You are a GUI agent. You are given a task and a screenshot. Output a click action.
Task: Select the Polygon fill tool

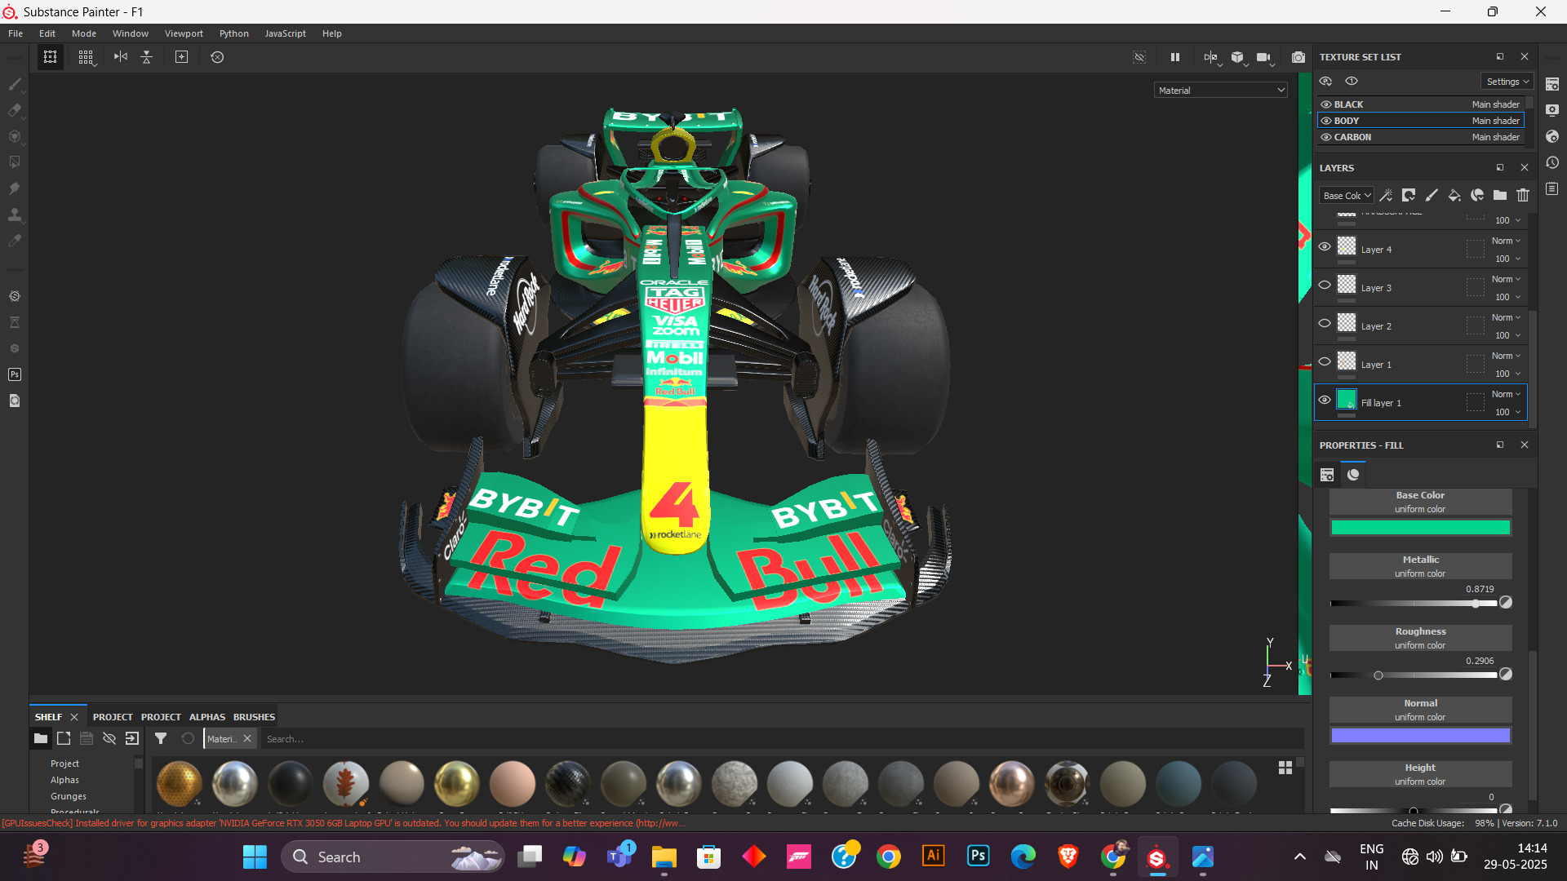click(15, 162)
